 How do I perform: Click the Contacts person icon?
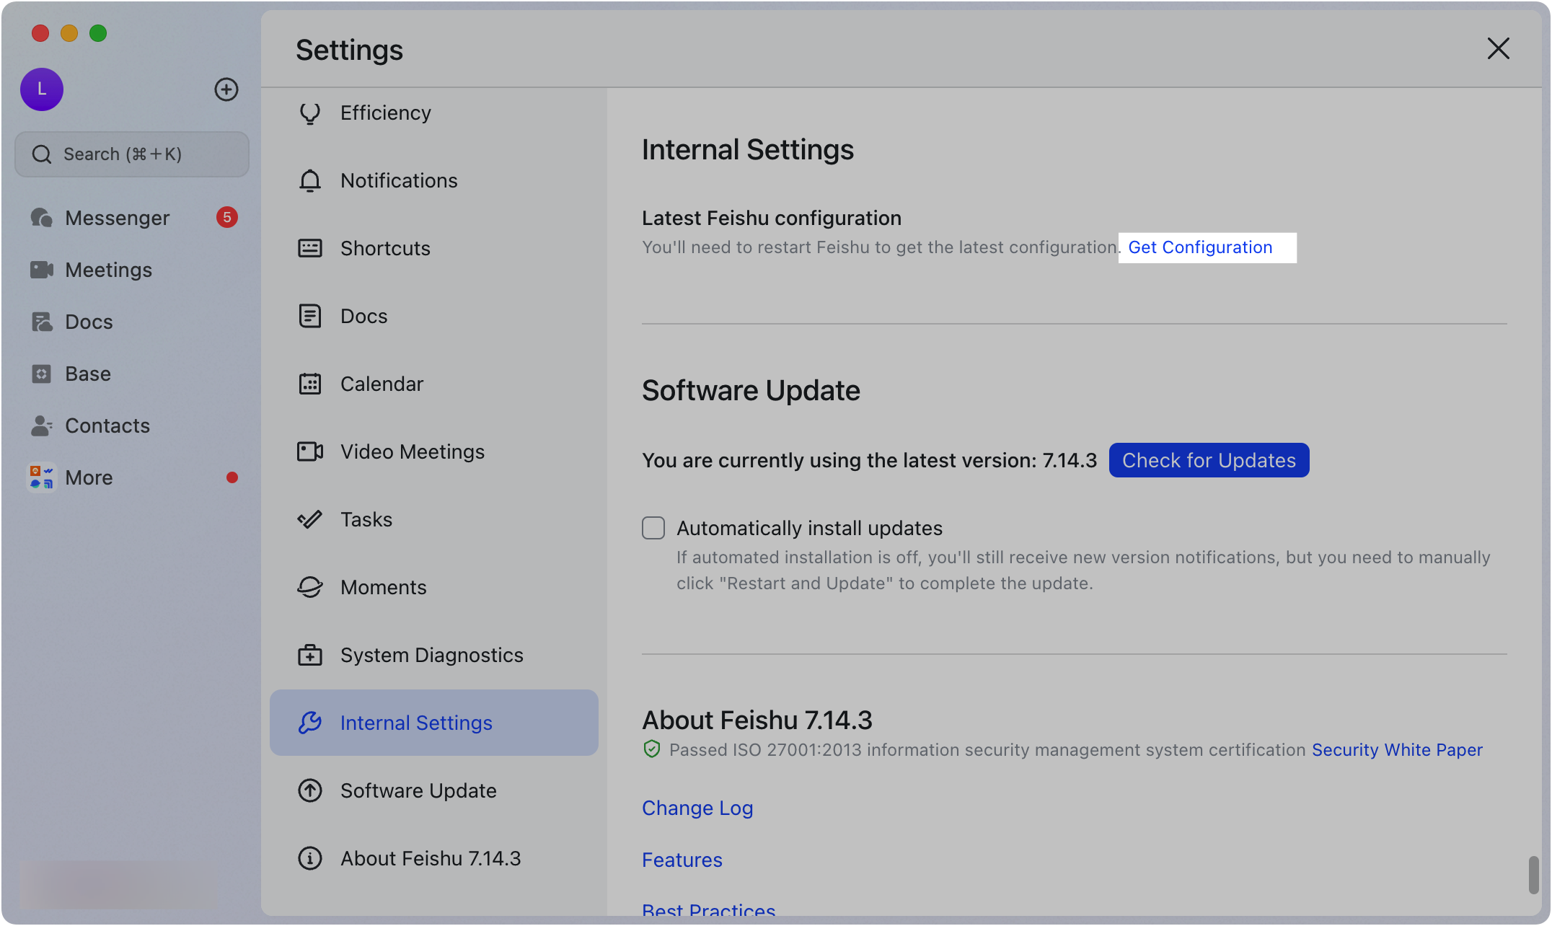coord(41,425)
